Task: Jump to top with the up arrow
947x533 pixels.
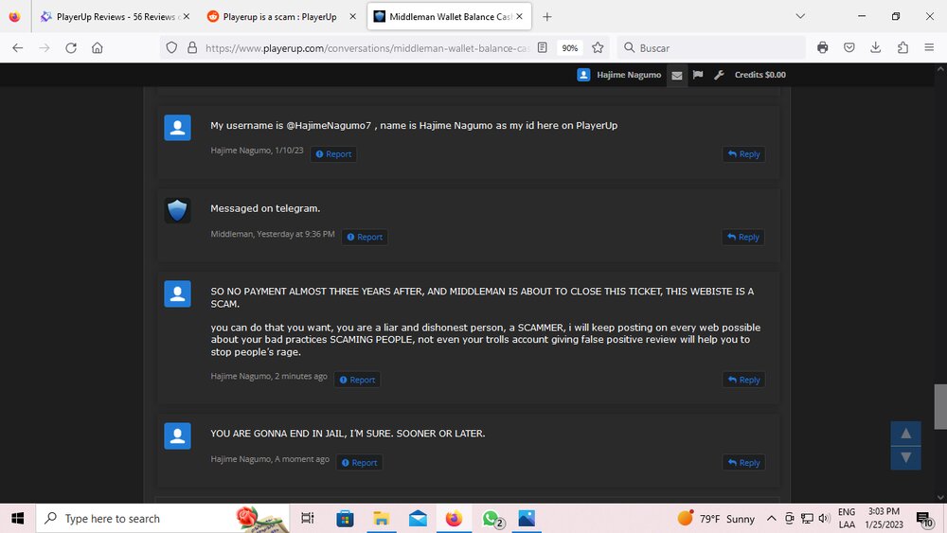Action: (906, 434)
